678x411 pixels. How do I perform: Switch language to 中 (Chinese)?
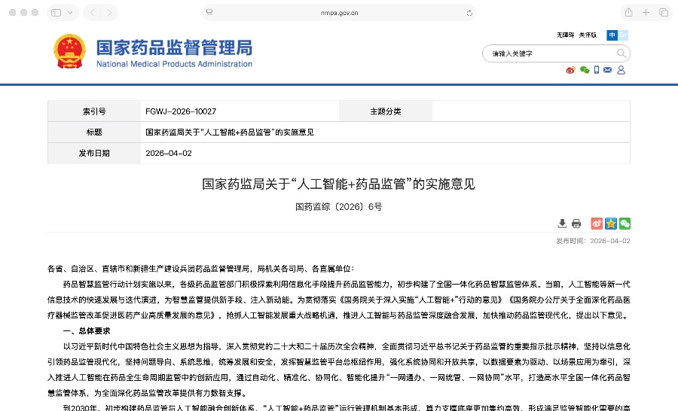coord(612,35)
